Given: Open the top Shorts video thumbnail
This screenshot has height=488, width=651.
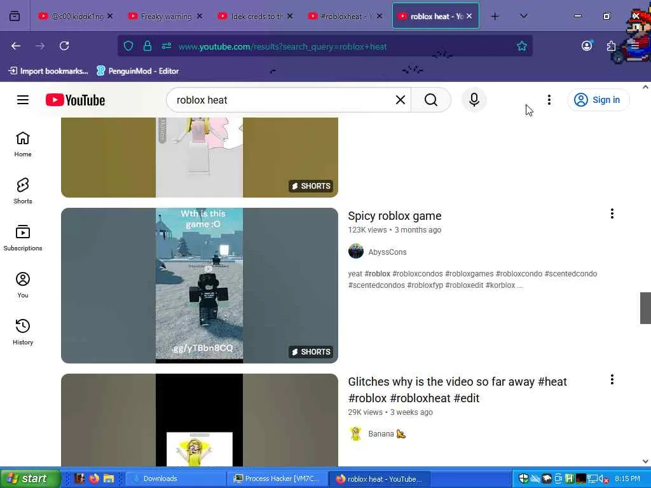Looking at the screenshot, I should (200, 158).
